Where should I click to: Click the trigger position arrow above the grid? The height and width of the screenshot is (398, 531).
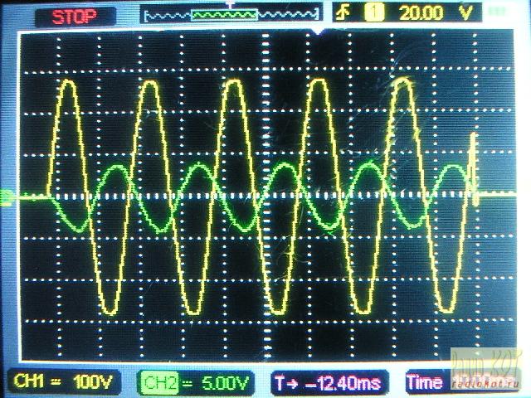316,32
